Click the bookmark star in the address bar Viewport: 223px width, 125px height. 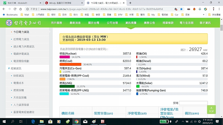181,9
